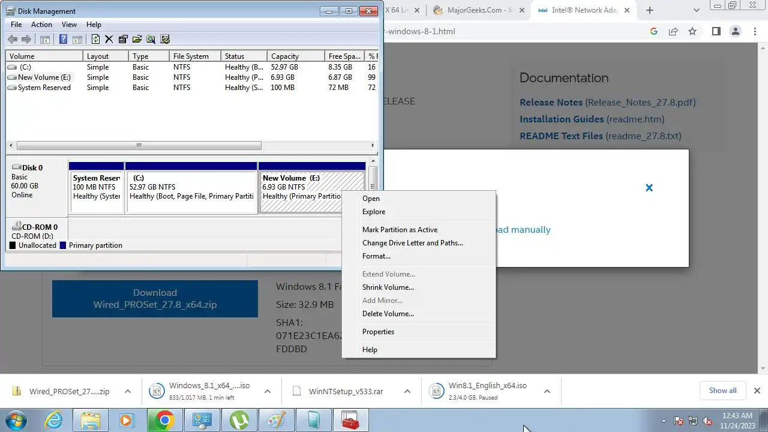
Task: Open the Action menu in Disk Management
Action: [41, 25]
